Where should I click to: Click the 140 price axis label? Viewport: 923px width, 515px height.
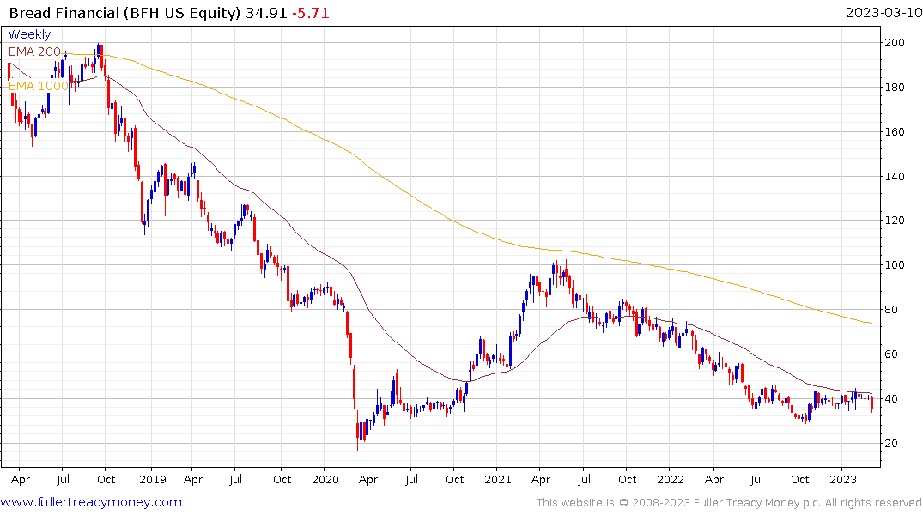click(895, 177)
